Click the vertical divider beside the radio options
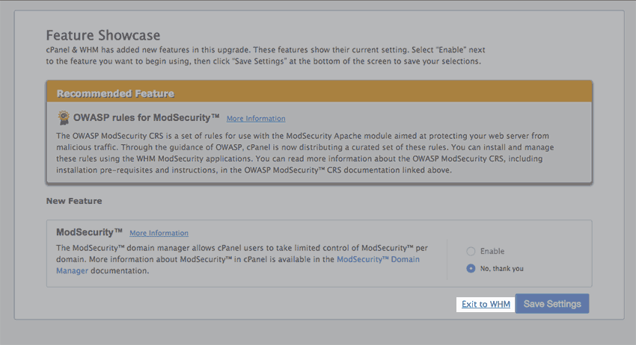Screen dimensions: 636x345 447,260
